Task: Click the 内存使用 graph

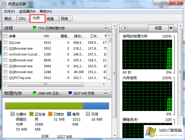Action: tap(147, 96)
